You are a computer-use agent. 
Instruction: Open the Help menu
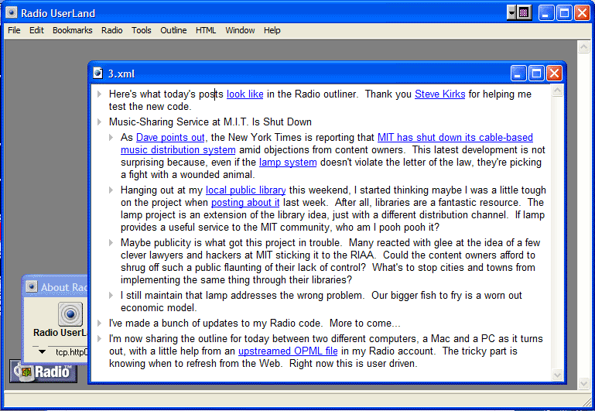(272, 30)
